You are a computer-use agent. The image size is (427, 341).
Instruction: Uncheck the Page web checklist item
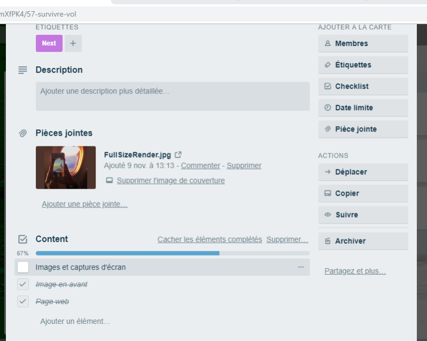coord(23,301)
